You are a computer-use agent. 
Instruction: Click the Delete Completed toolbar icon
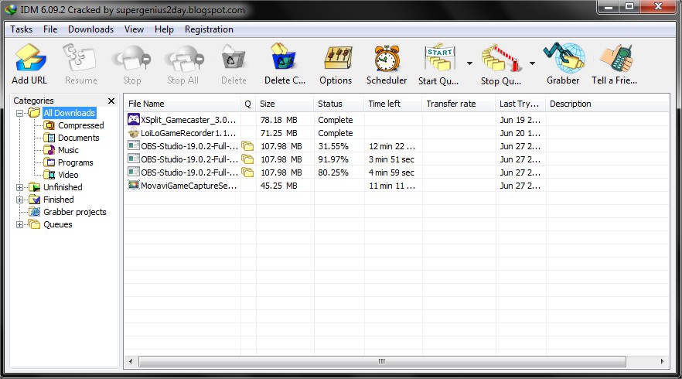283,56
